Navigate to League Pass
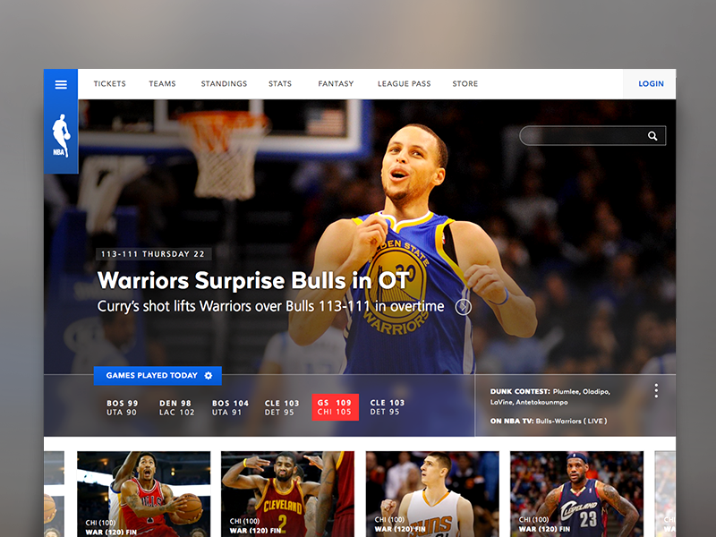 tap(405, 83)
